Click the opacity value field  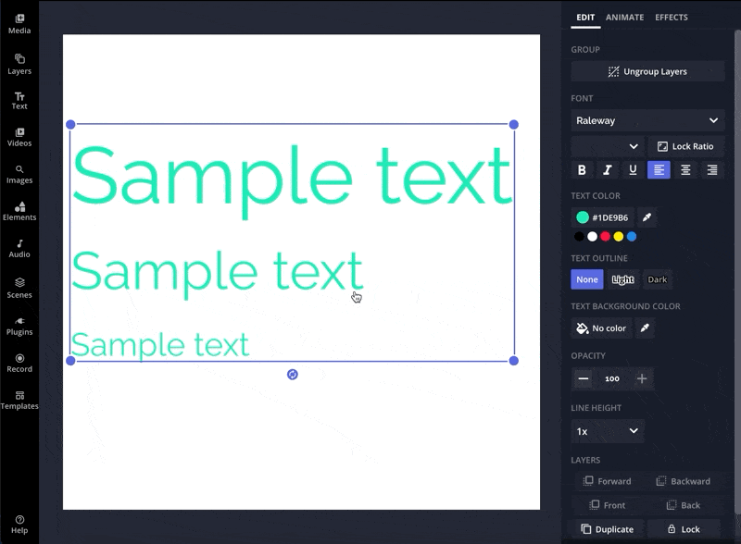(x=612, y=378)
